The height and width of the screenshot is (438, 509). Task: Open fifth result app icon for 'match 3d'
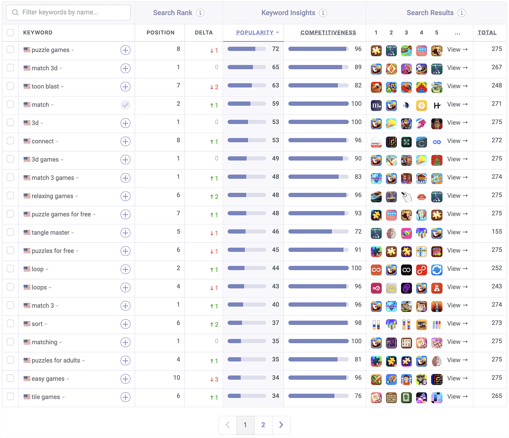pyautogui.click(x=437, y=69)
